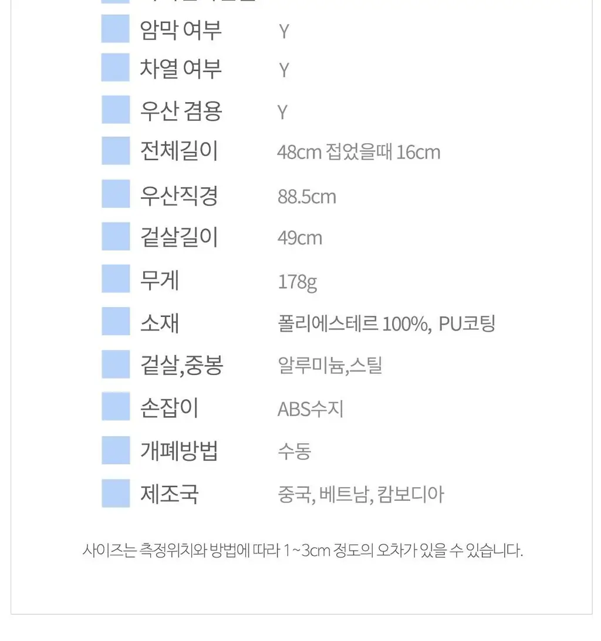The height and width of the screenshot is (641, 601).
Task: Click the blue square beside 차열 여부
Action: pyautogui.click(x=115, y=67)
